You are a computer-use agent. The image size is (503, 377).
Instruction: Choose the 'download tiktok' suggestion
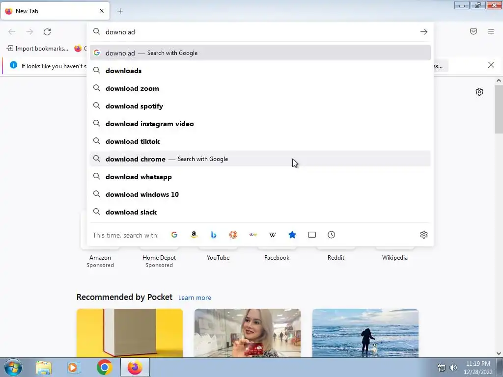(x=260, y=141)
